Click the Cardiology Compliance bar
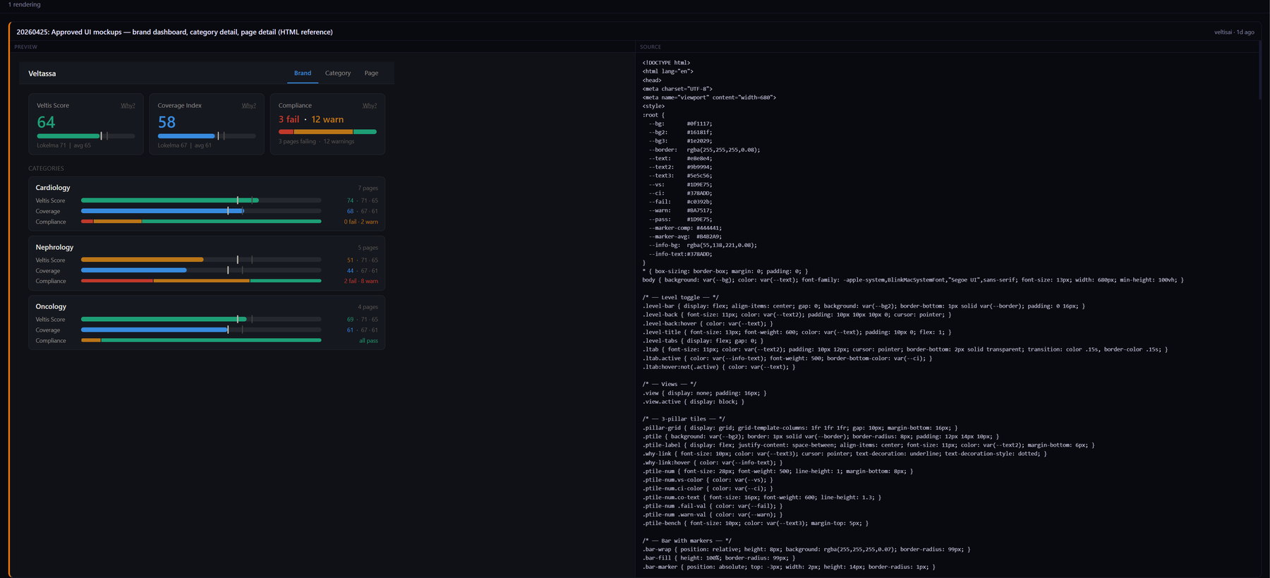The image size is (1270, 578). point(201,222)
